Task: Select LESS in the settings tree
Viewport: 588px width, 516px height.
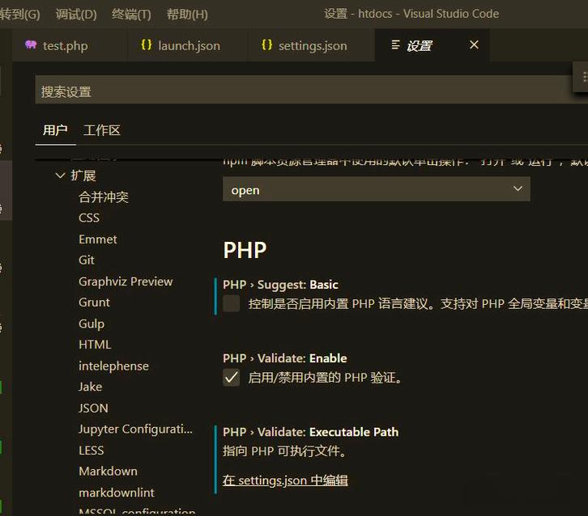Action: [92, 450]
